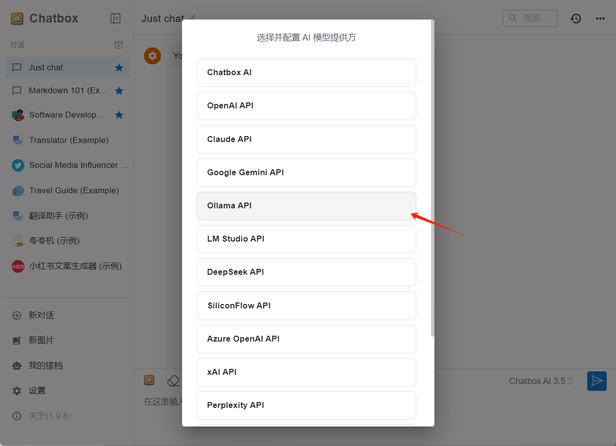Edit the chat title with the pencil icon
The image size is (616, 446).
pyautogui.click(x=193, y=18)
